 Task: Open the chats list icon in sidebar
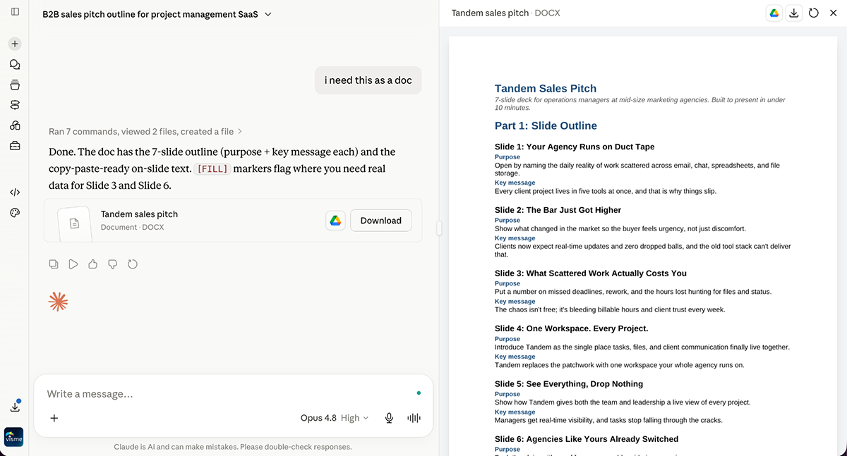tap(15, 64)
